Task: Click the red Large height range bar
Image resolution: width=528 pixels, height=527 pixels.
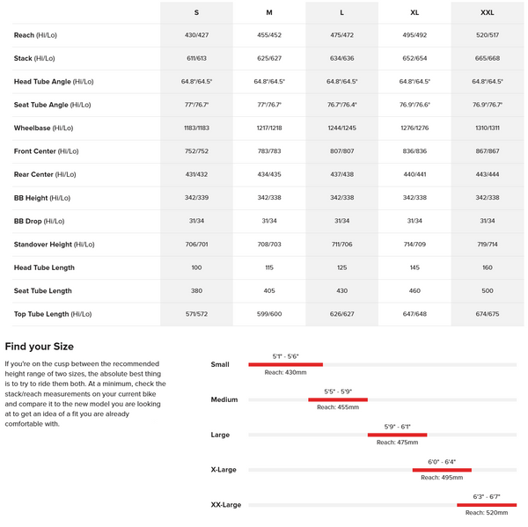Action: [397, 435]
